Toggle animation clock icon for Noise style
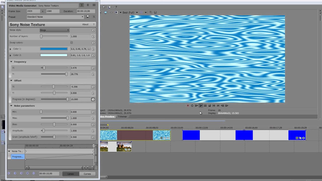The image size is (322, 181). 93,30
